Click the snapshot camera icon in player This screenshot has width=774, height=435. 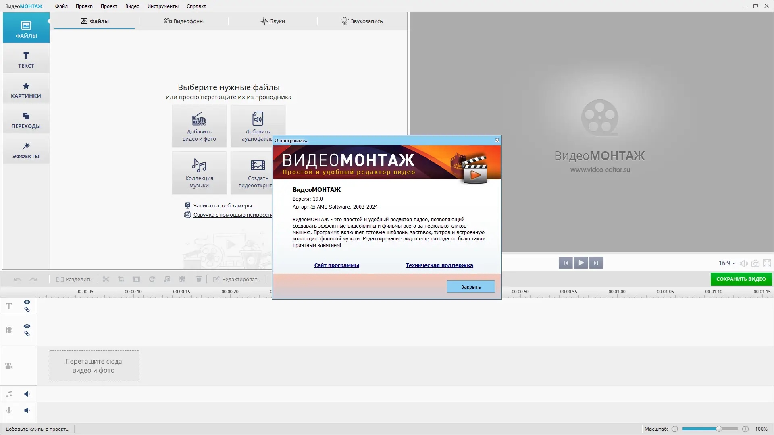tap(755, 263)
